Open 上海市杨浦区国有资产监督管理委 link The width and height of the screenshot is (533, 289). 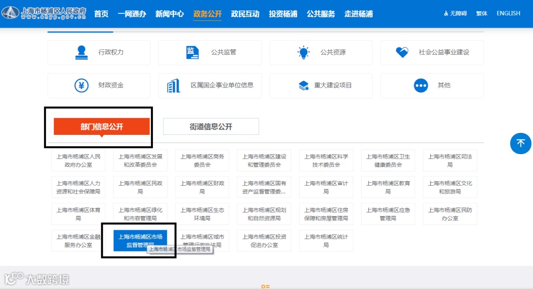click(264, 187)
